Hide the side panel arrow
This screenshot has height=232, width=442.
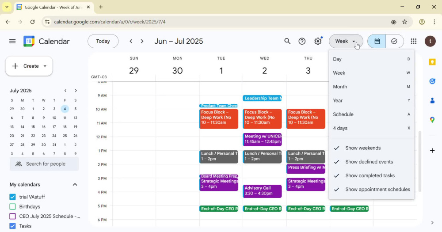pyautogui.click(x=432, y=223)
